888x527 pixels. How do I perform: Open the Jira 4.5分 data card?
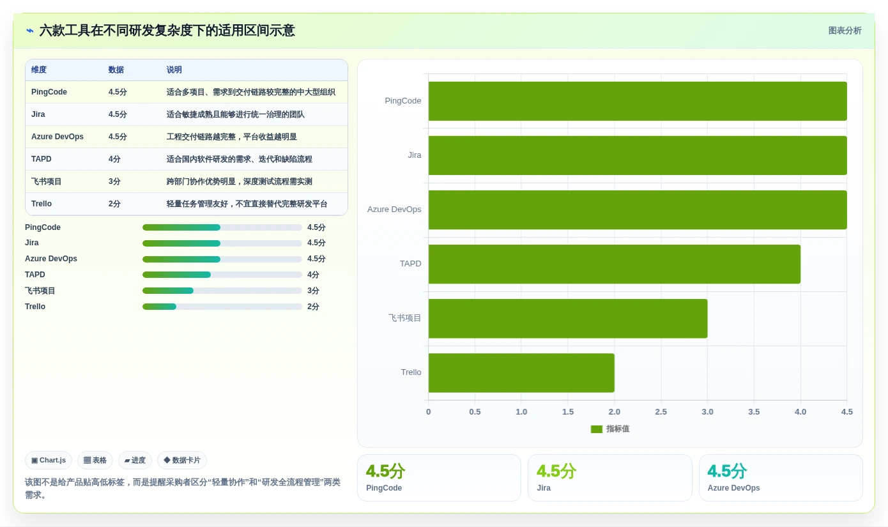pos(610,478)
